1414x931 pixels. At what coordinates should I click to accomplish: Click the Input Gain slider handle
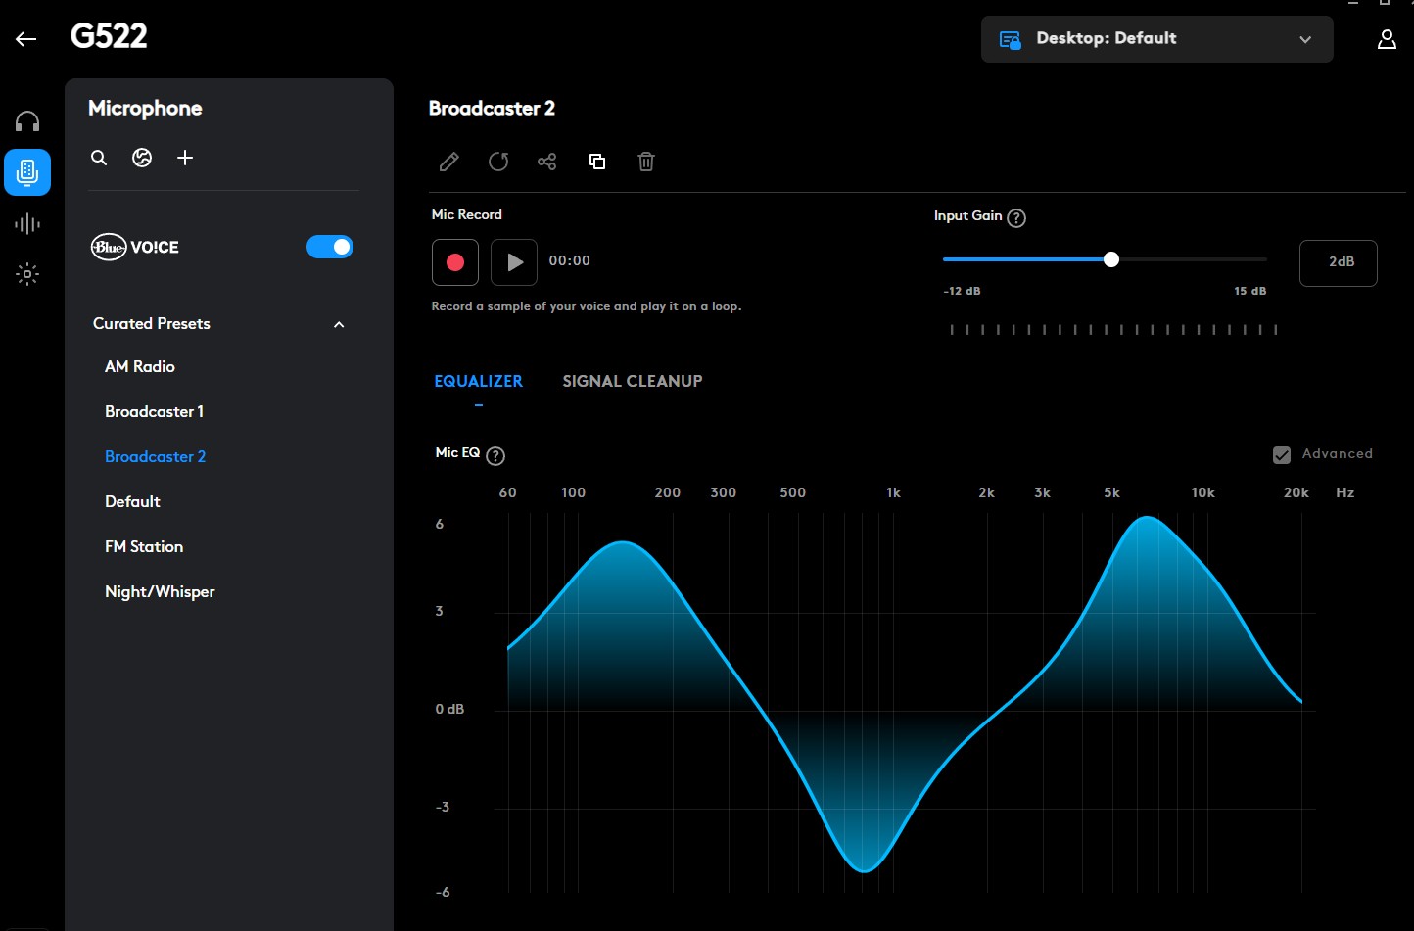pos(1110,259)
